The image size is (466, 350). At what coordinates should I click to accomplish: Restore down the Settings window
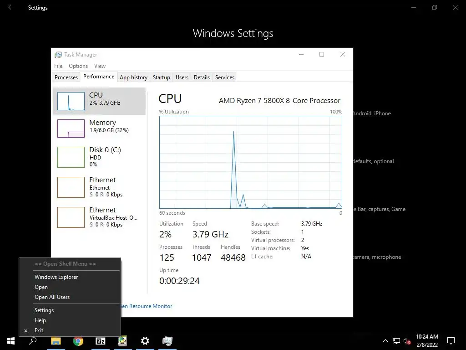(435, 7)
